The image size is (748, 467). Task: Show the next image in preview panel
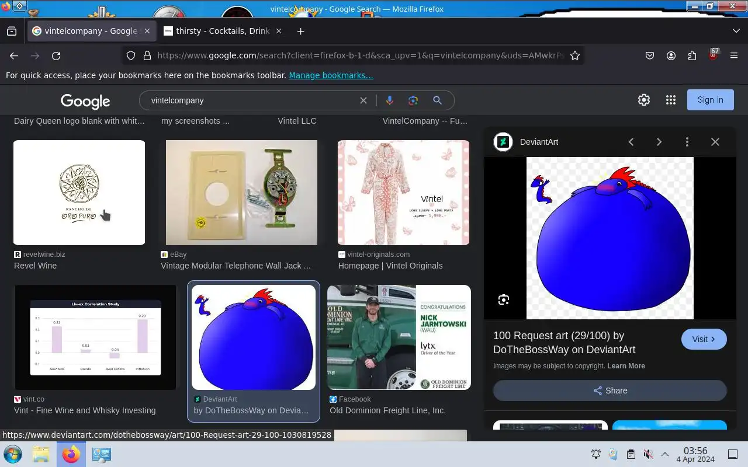coord(659,142)
